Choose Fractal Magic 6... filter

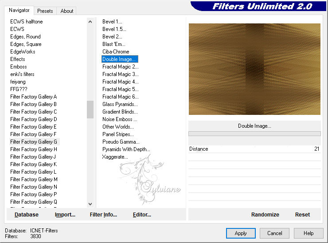[x=121, y=97]
